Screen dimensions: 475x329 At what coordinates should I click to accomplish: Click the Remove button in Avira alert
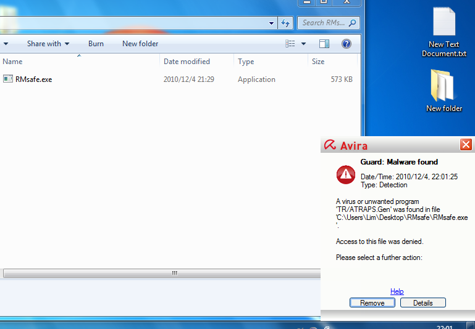tap(372, 303)
